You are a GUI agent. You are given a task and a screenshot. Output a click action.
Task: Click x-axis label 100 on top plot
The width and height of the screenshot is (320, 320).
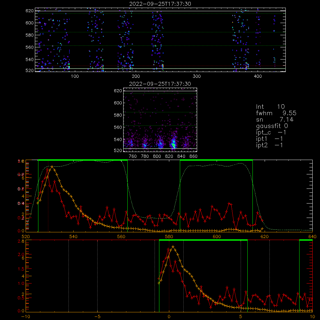[x=75, y=76]
